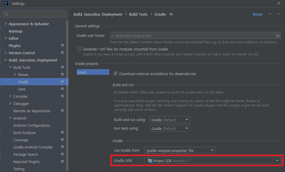Open Android Configurations settings
This screenshot has width=285, height=172.
[32, 125]
